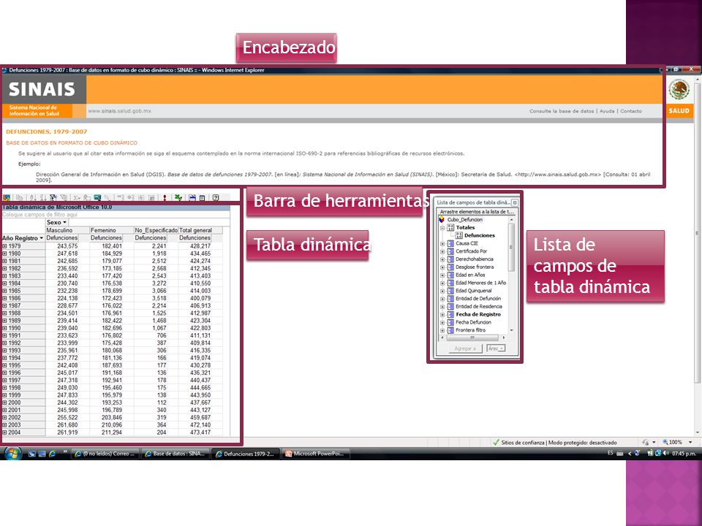The height and width of the screenshot is (526, 702).
Task: Expand year 2004 row in pivot table
Action: tap(4, 432)
